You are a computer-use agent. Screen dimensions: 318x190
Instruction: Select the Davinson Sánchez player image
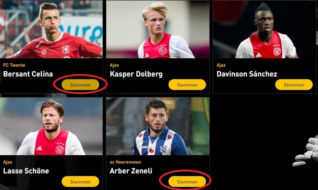tap(264, 29)
